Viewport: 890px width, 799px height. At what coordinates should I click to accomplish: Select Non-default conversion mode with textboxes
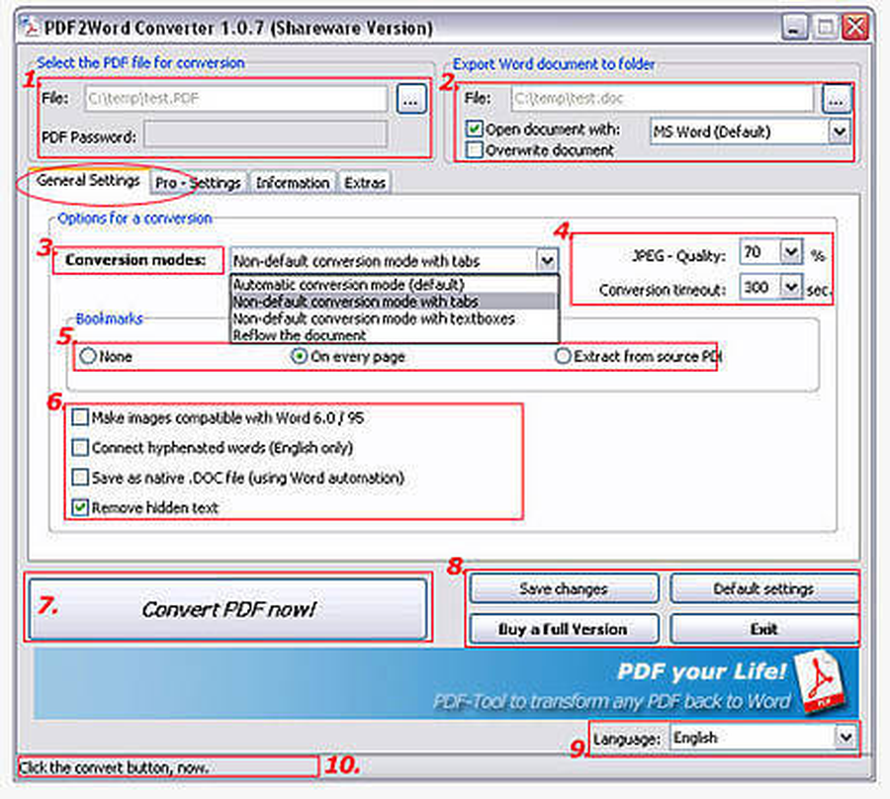394,318
